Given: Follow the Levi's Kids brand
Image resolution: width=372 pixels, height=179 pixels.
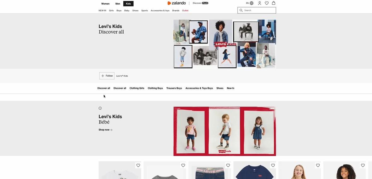Looking at the screenshot, I should 107,76.
